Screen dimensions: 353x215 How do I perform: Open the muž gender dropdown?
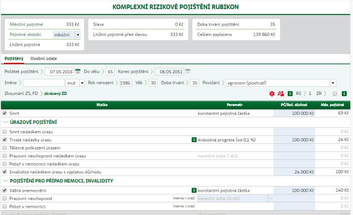pos(82,83)
